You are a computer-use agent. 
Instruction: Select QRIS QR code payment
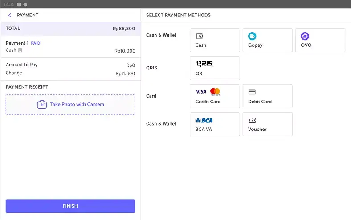click(215, 68)
